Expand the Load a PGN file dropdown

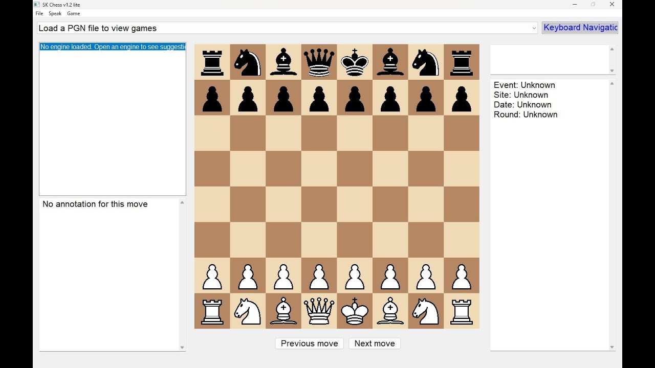pos(534,28)
